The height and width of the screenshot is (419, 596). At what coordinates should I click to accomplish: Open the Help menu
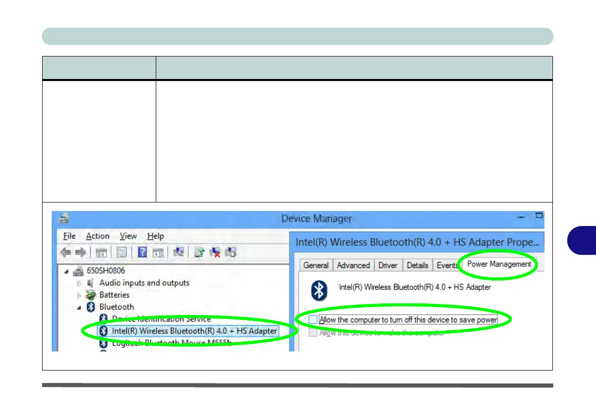[x=155, y=236]
